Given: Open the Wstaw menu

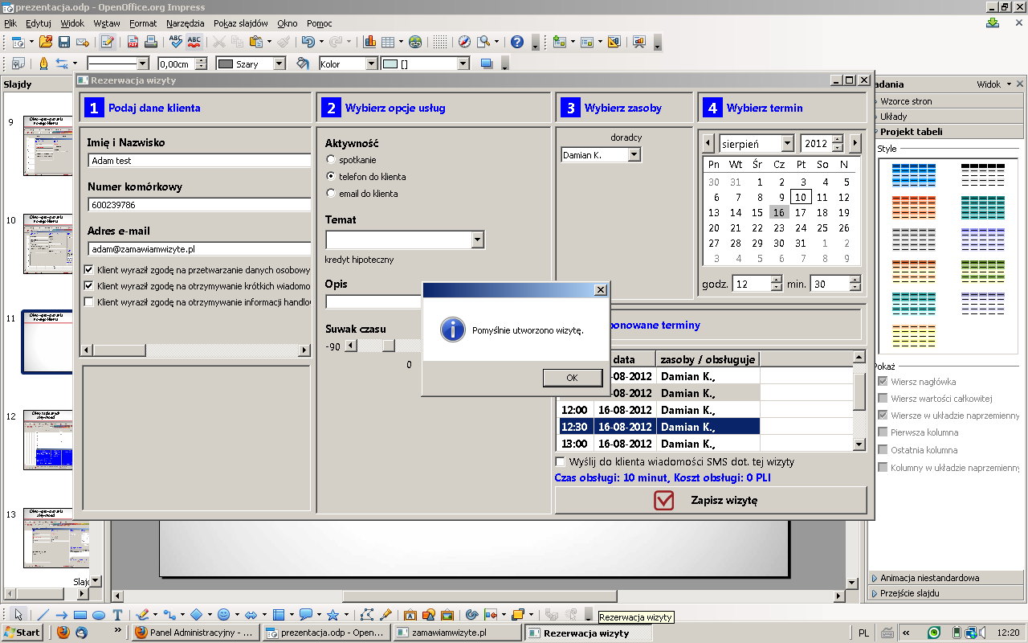Looking at the screenshot, I should 107,23.
